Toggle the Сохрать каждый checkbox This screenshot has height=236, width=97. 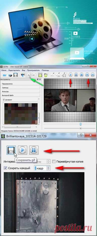coord(5,168)
